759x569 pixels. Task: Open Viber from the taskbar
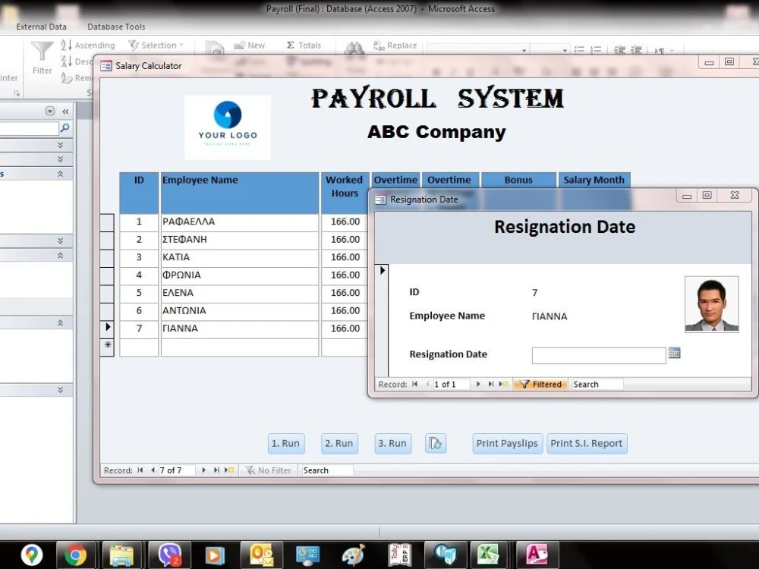(169, 555)
